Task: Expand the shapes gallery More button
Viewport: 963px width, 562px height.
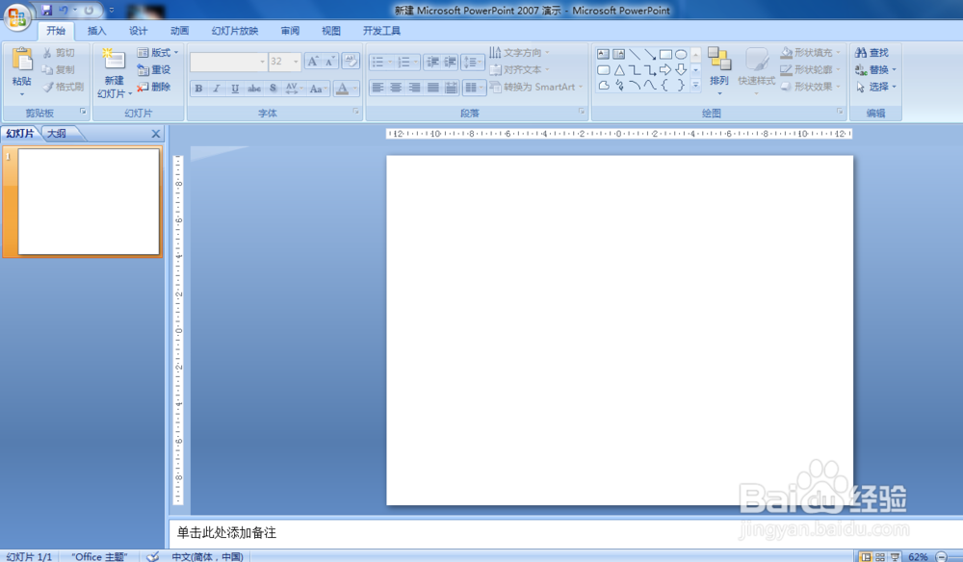Action: coord(695,86)
